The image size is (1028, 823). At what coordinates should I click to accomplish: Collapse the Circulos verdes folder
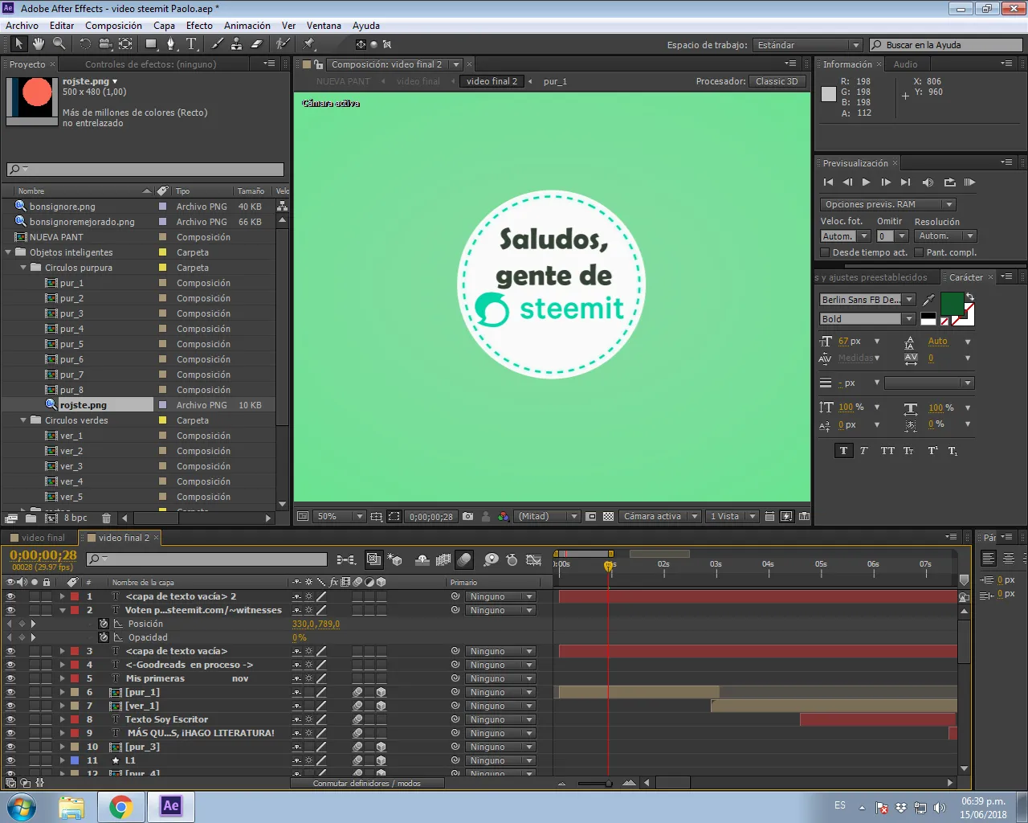click(23, 420)
